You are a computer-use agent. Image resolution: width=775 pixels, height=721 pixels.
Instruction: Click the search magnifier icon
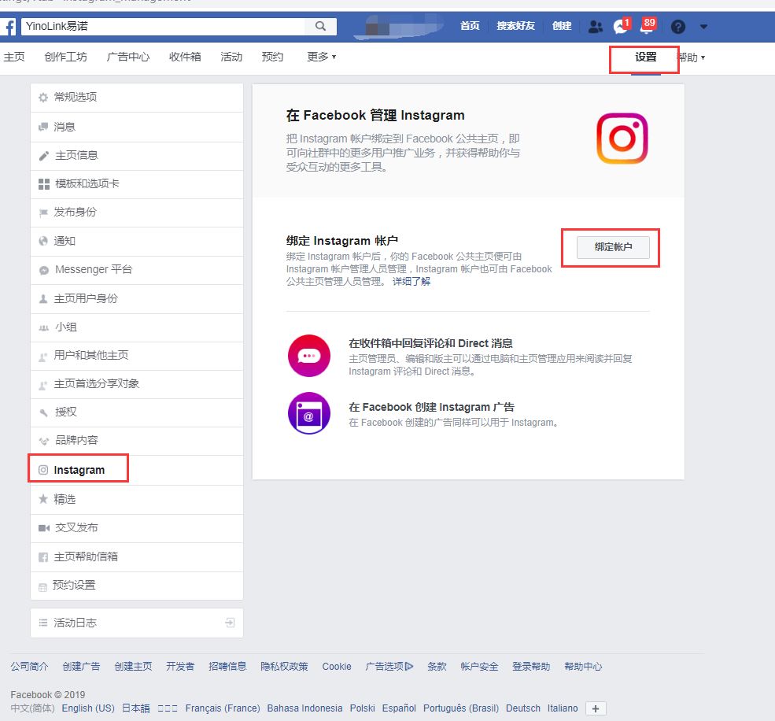(320, 26)
